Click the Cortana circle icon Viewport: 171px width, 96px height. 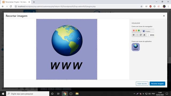click(x=52, y=94)
